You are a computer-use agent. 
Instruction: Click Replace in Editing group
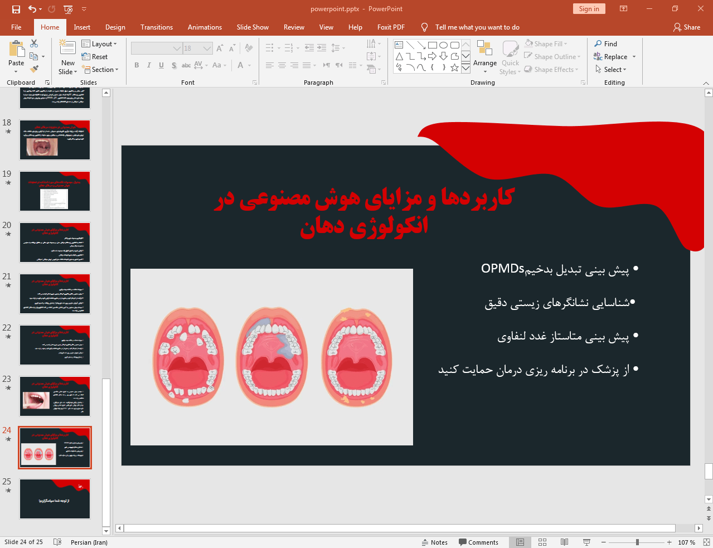[x=614, y=56]
